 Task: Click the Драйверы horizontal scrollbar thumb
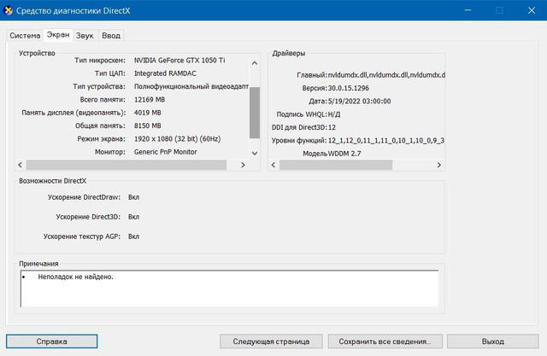tap(336, 165)
